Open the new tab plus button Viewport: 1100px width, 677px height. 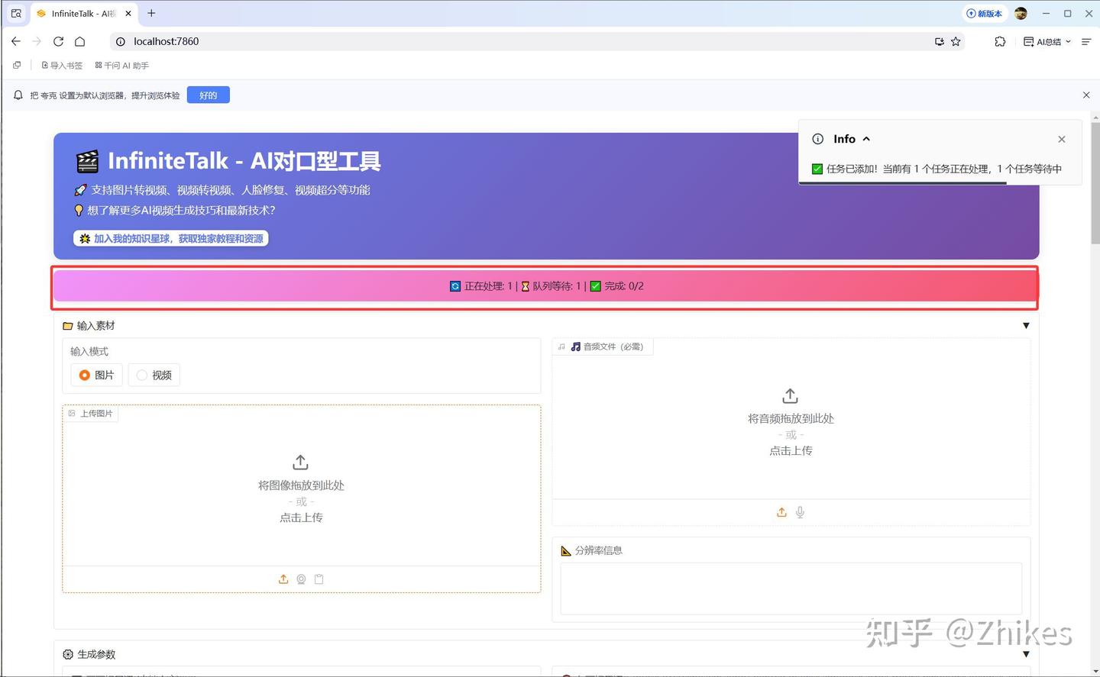pyautogui.click(x=151, y=13)
